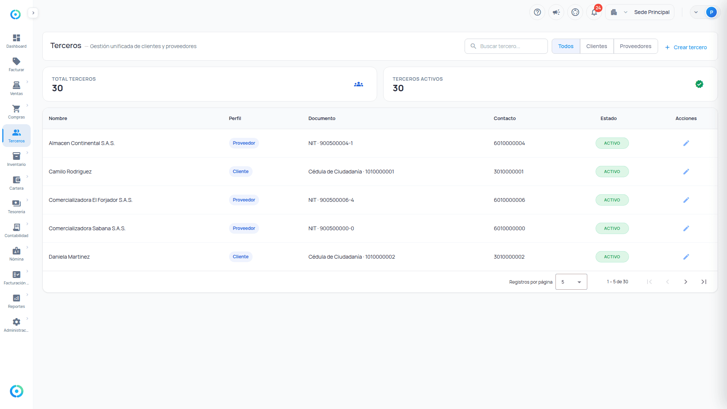727x409 pixels.
Task: Jump to the last page of results
Action: pos(704,282)
